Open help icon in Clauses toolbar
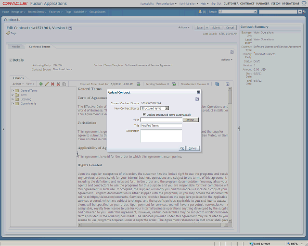The image size is (308, 246). [x=227, y=84]
